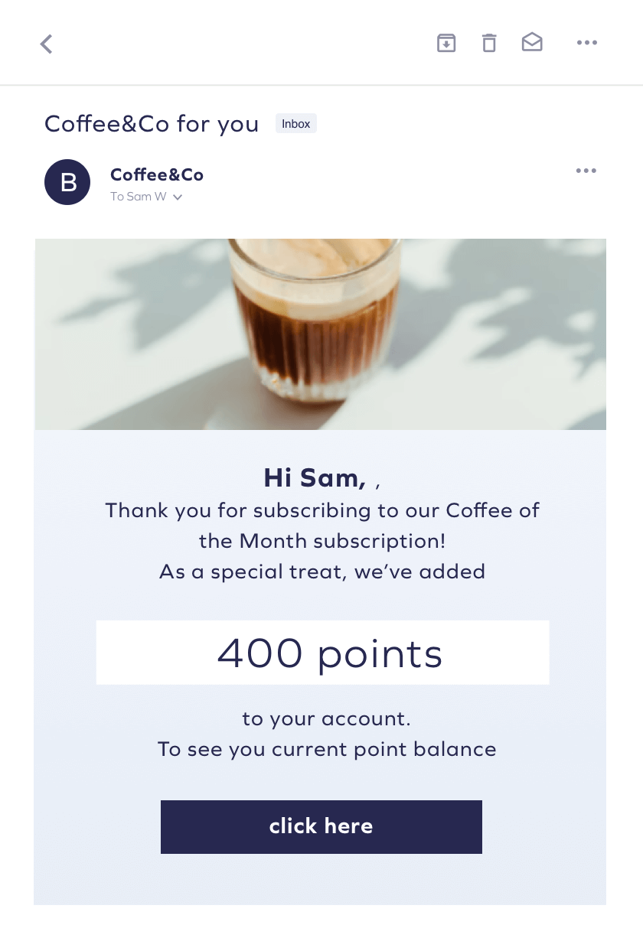The width and height of the screenshot is (643, 938).
Task: Delete email with the trash icon
Action: click(x=489, y=43)
